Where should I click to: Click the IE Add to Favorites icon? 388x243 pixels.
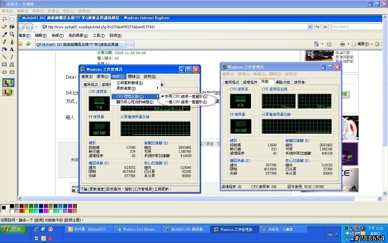tap(28, 44)
